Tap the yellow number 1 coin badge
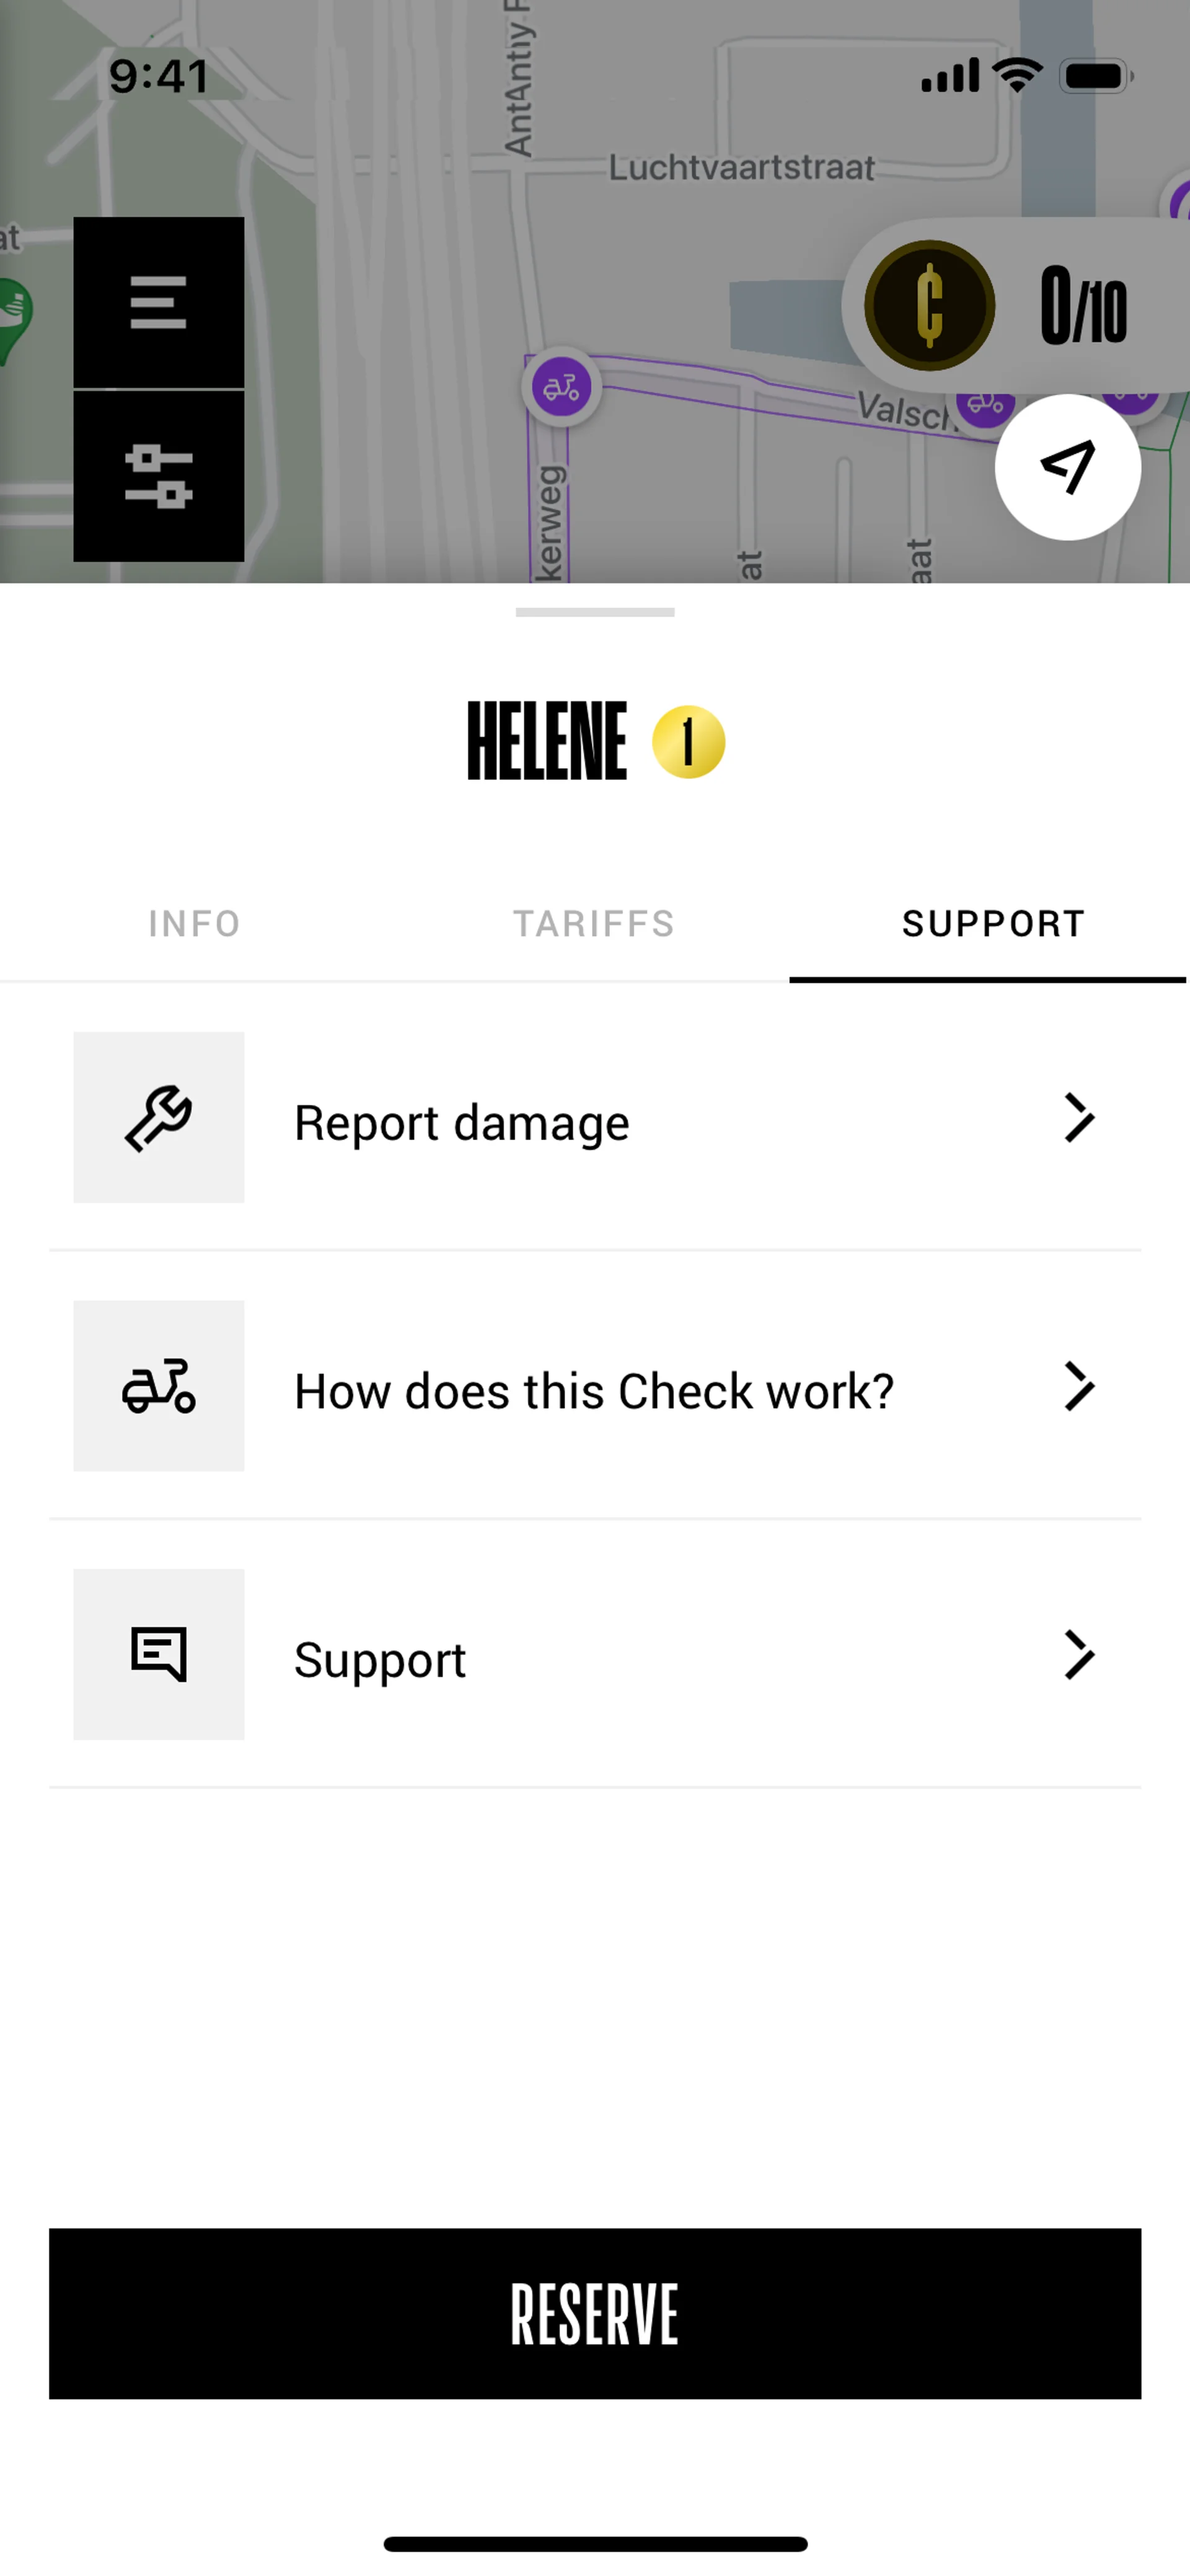1190x2576 pixels. click(x=688, y=742)
